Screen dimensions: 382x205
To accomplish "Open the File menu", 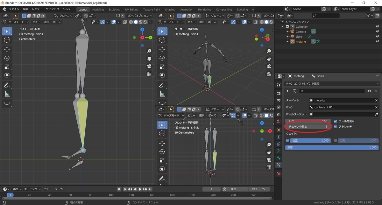I will 14,9.
